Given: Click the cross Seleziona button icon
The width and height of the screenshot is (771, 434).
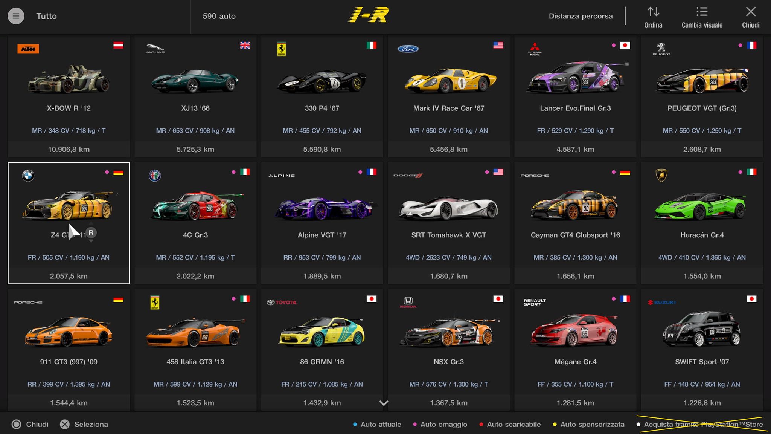Looking at the screenshot, I should pyautogui.click(x=65, y=425).
